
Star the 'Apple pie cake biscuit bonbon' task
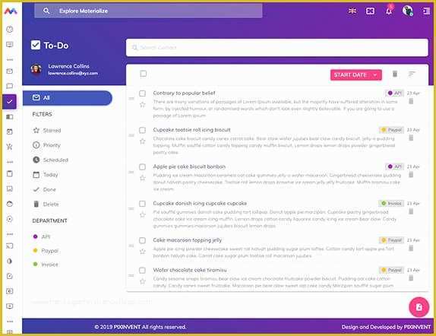pos(143,178)
